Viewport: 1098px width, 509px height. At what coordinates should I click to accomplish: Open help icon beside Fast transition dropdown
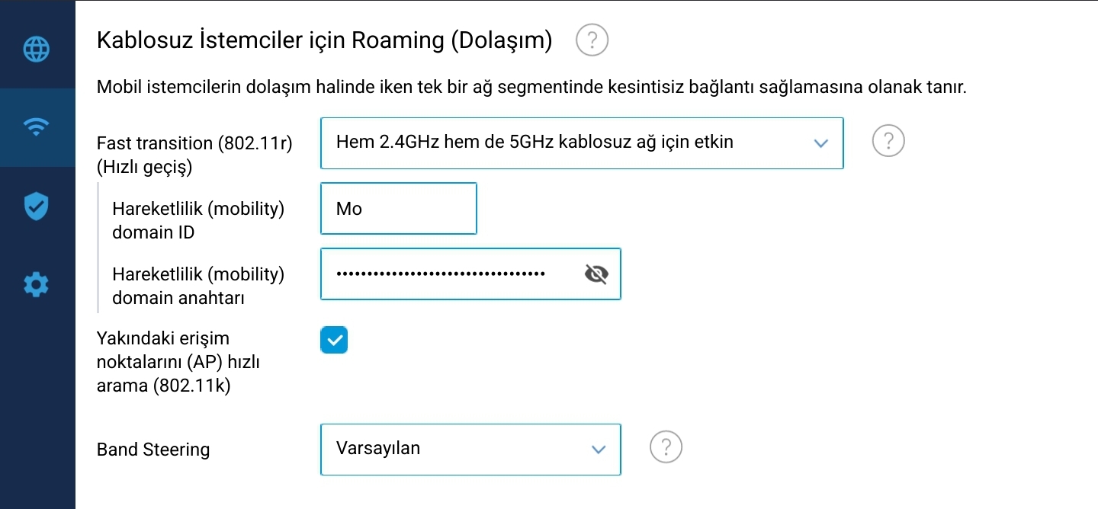pyautogui.click(x=888, y=142)
